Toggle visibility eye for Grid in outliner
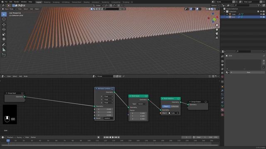This screenshot has height=149, width=266. (261, 17)
